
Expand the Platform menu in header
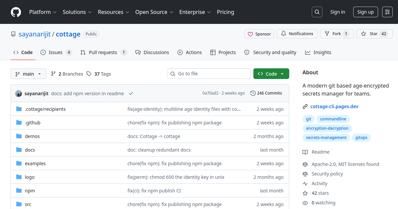(43, 12)
